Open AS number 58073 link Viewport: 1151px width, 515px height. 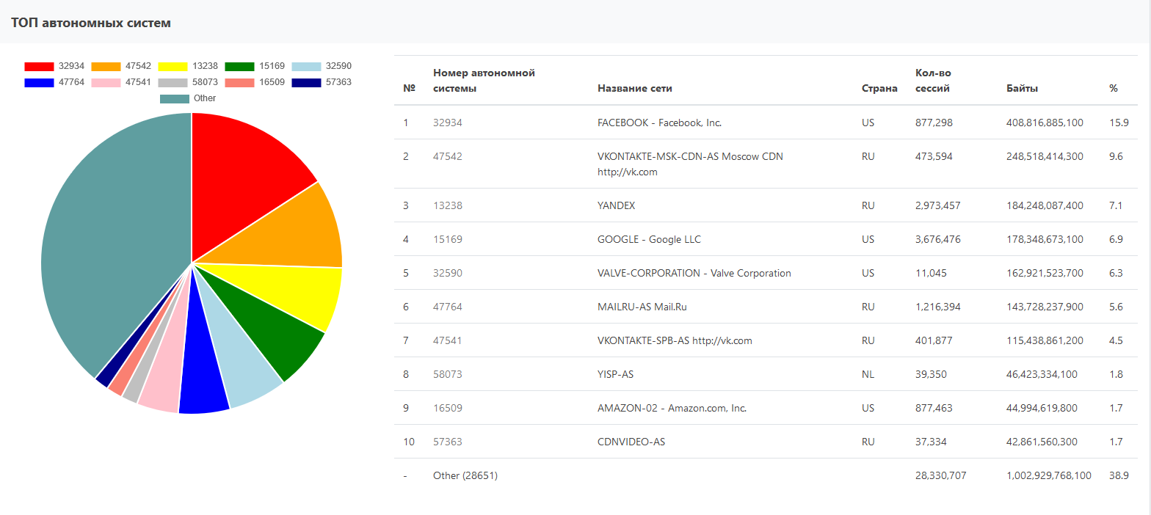click(x=448, y=374)
